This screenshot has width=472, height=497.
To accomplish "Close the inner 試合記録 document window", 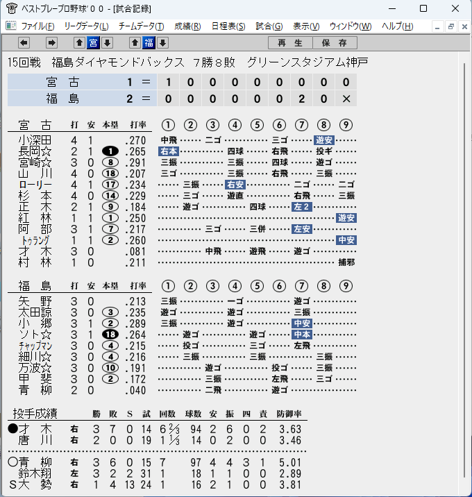I will 464,26.
